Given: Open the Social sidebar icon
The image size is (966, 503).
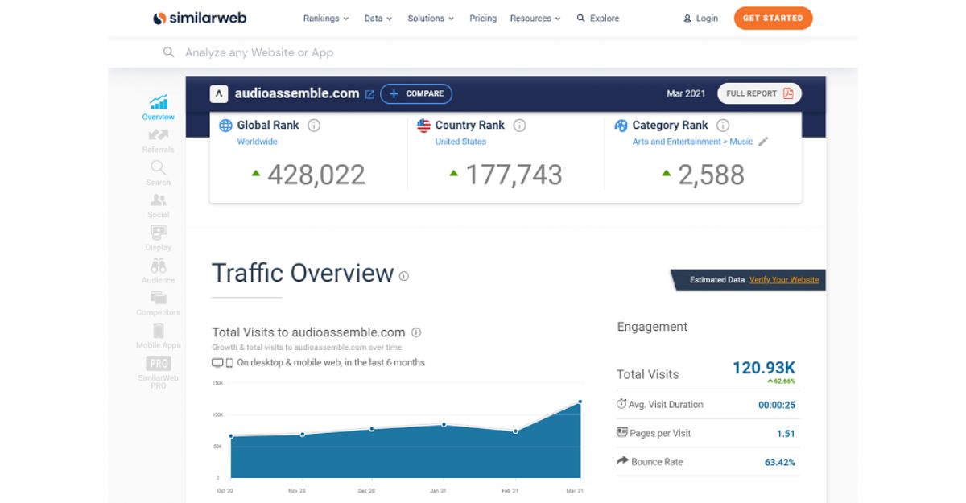Looking at the screenshot, I should [159, 200].
